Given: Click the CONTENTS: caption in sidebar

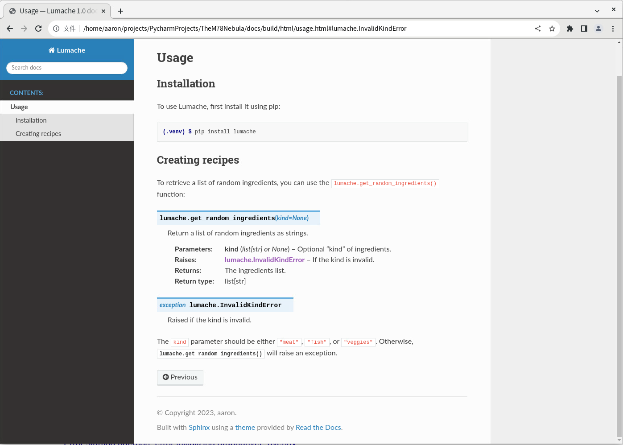Looking at the screenshot, I should tap(27, 93).
